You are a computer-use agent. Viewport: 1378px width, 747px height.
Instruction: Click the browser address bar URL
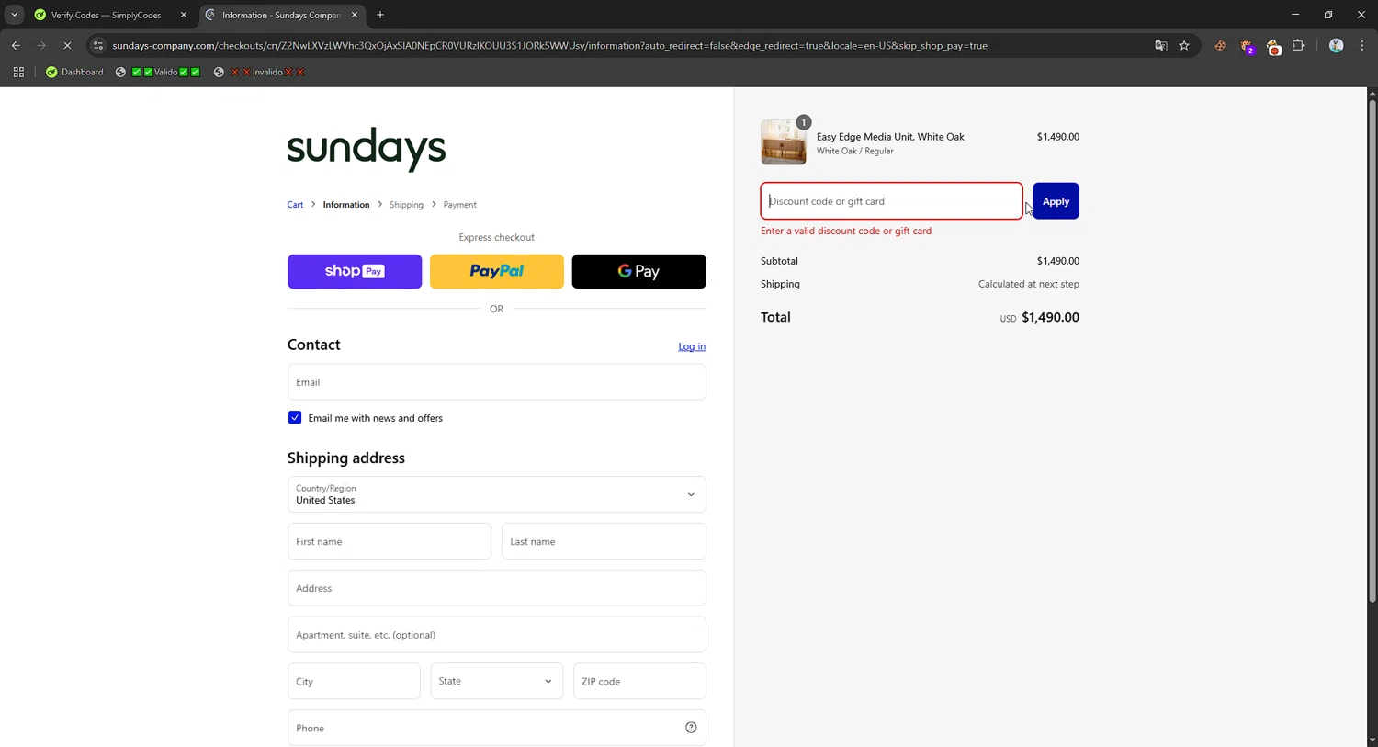[549, 45]
